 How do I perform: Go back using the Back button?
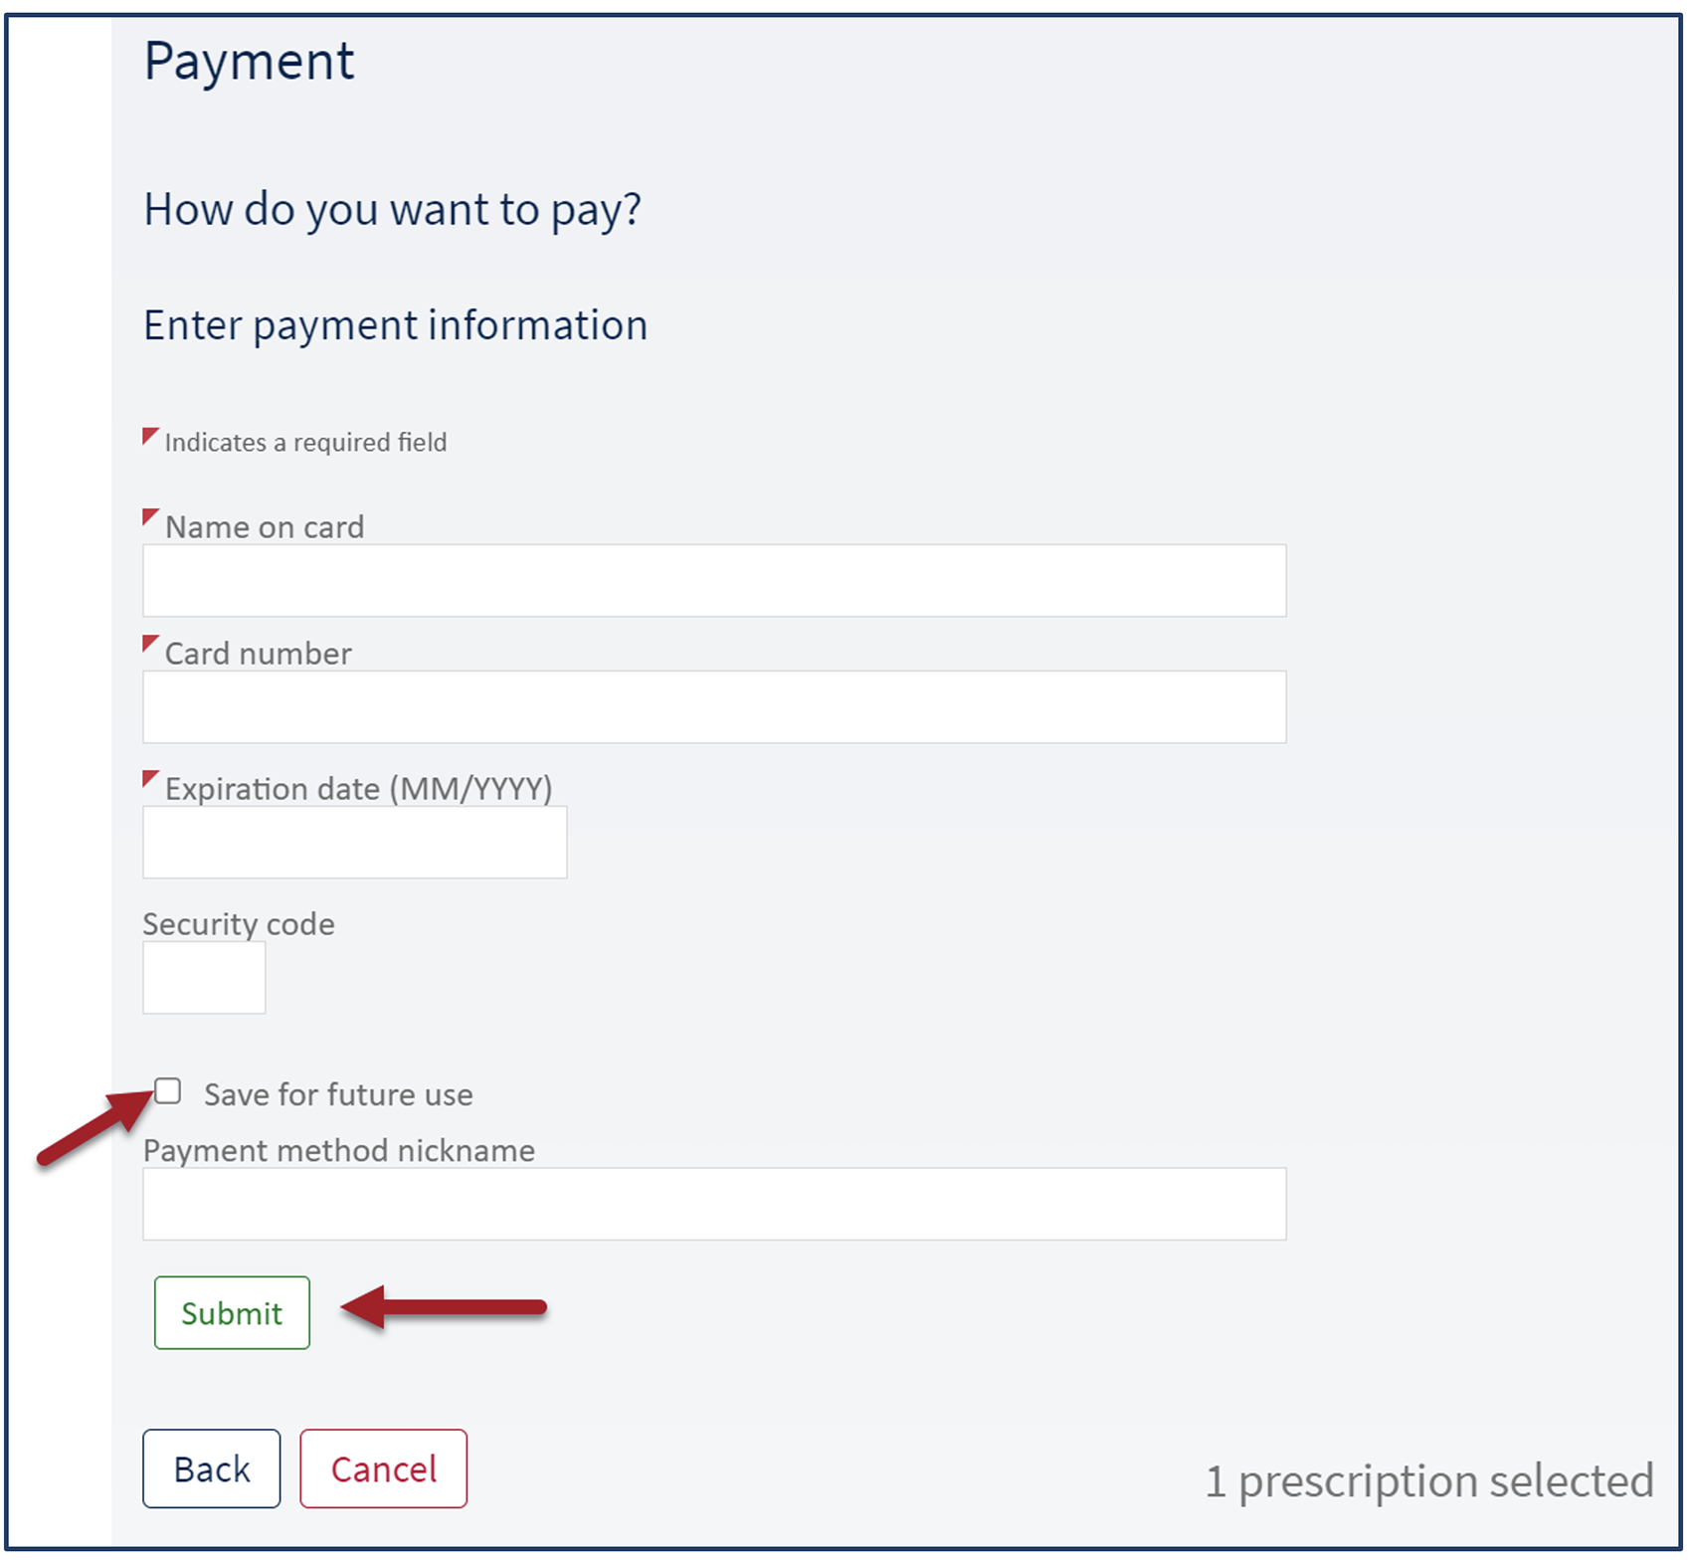pyautogui.click(x=211, y=1468)
